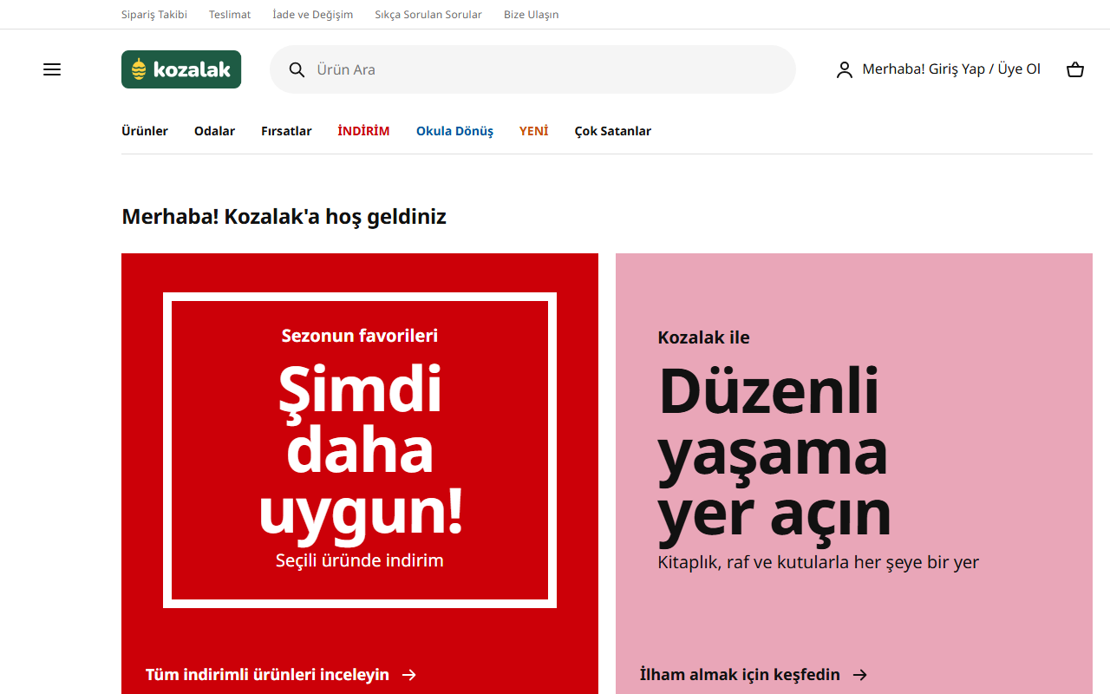Open the pink Düzenli yaşama yer açın banner
The image size is (1110, 694).
[x=854, y=474]
